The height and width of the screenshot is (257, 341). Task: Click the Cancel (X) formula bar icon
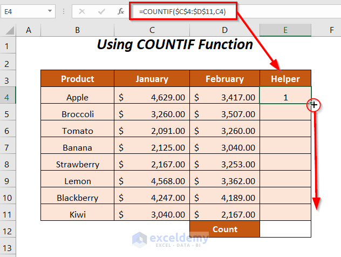tap(81, 11)
